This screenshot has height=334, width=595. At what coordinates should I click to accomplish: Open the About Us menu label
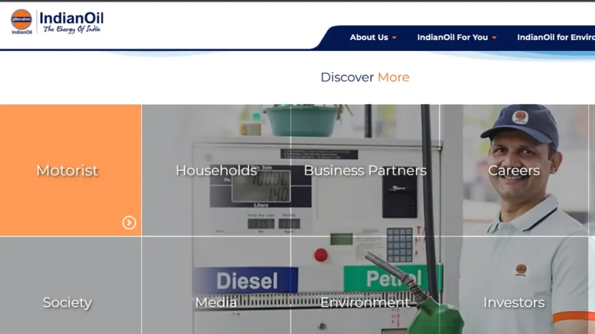(368, 37)
